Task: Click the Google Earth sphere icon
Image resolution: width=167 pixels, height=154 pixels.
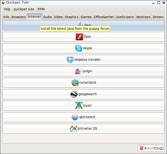Action: pos(74,94)
